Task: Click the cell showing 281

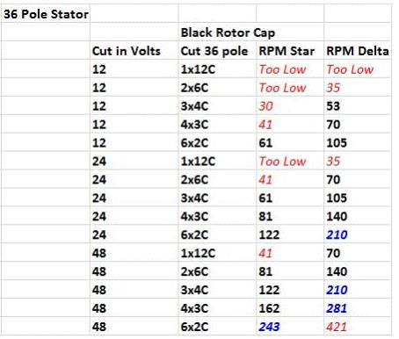Action: click(358, 307)
